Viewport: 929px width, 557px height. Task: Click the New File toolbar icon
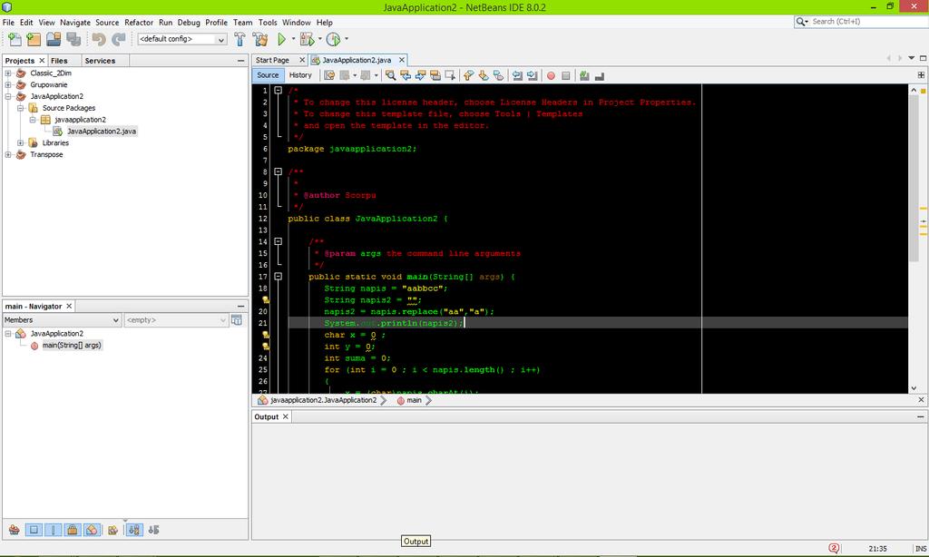(15, 39)
